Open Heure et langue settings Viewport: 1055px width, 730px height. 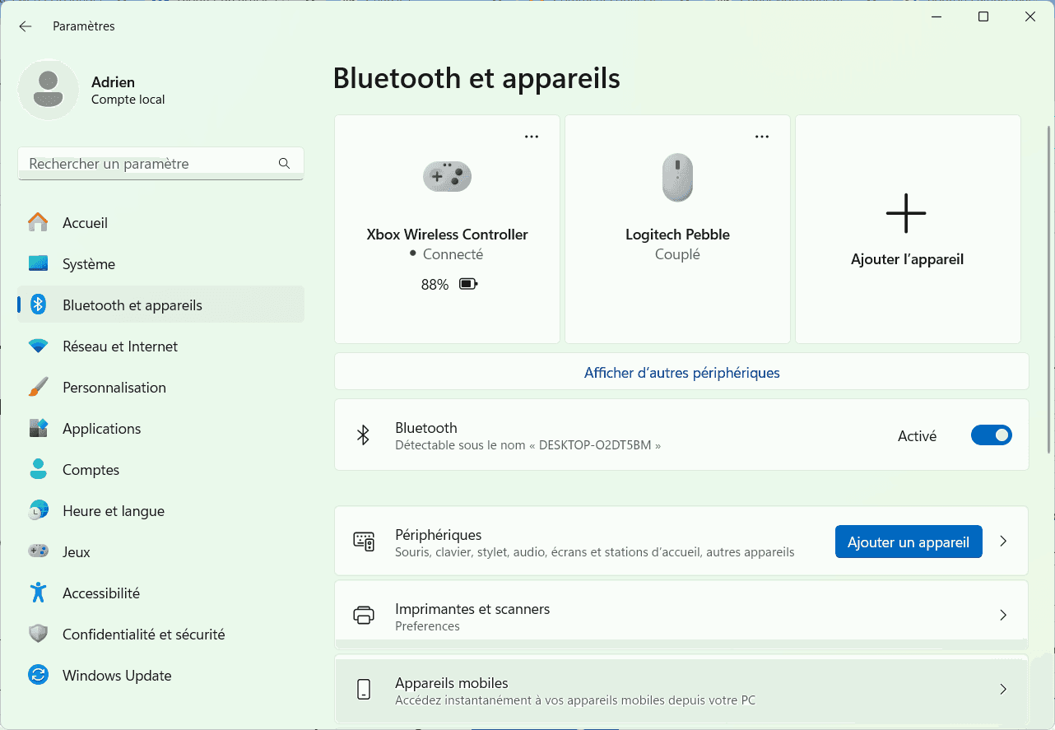160,511
